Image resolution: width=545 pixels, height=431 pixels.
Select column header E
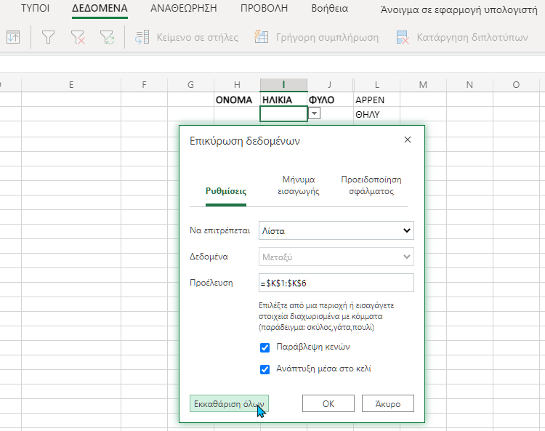tap(71, 85)
